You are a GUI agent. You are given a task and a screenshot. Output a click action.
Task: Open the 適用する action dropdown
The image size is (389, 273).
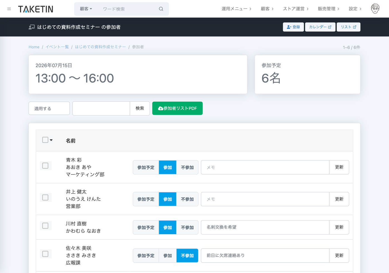(x=49, y=108)
